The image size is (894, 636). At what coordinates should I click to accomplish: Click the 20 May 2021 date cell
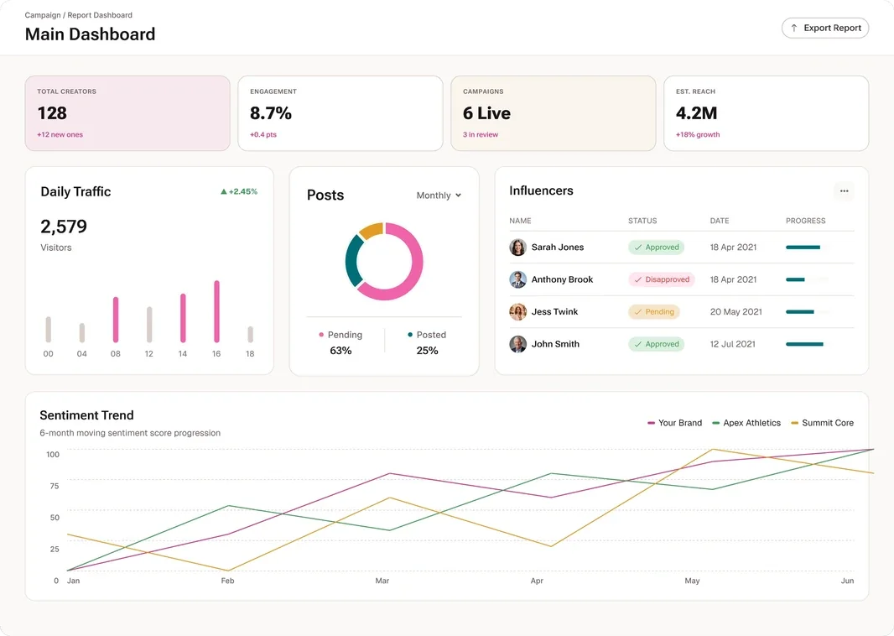coord(736,311)
